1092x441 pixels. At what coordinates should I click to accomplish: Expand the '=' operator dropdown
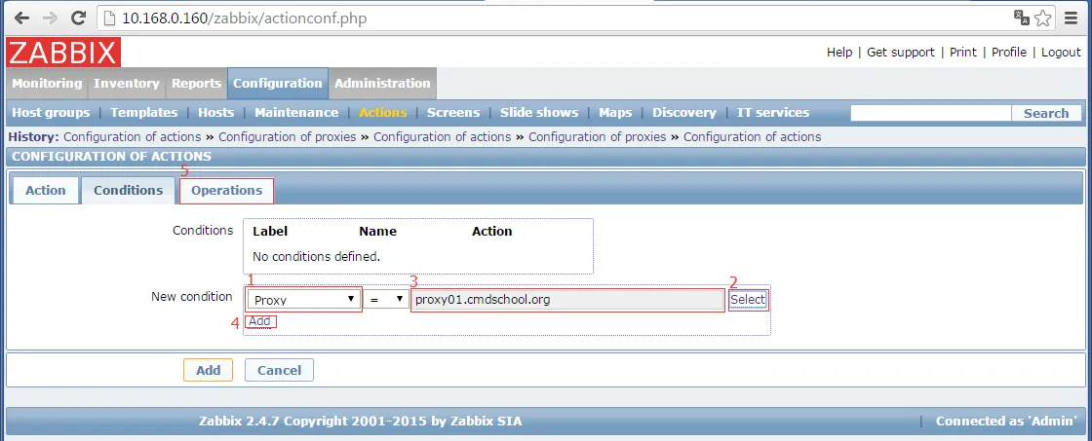pyautogui.click(x=386, y=300)
